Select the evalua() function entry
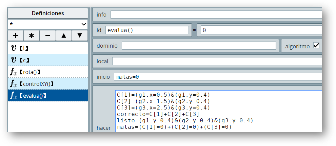The image size is (336, 146). [x=48, y=95]
